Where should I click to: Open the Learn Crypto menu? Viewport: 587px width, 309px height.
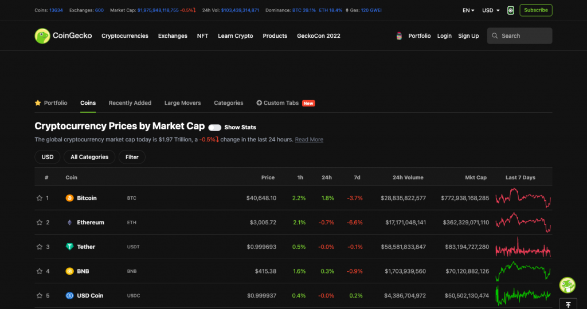coord(236,36)
